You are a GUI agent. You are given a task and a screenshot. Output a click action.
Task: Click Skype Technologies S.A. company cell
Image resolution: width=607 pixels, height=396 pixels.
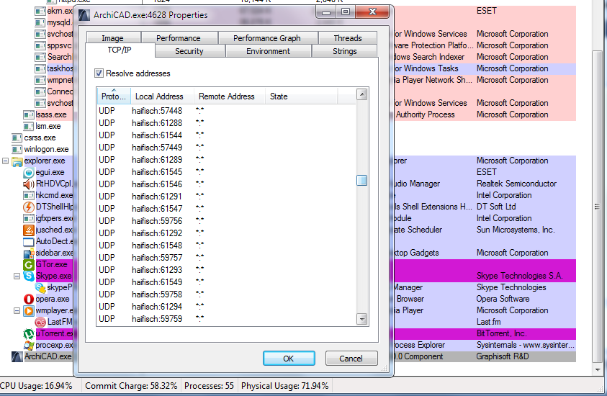(x=519, y=276)
